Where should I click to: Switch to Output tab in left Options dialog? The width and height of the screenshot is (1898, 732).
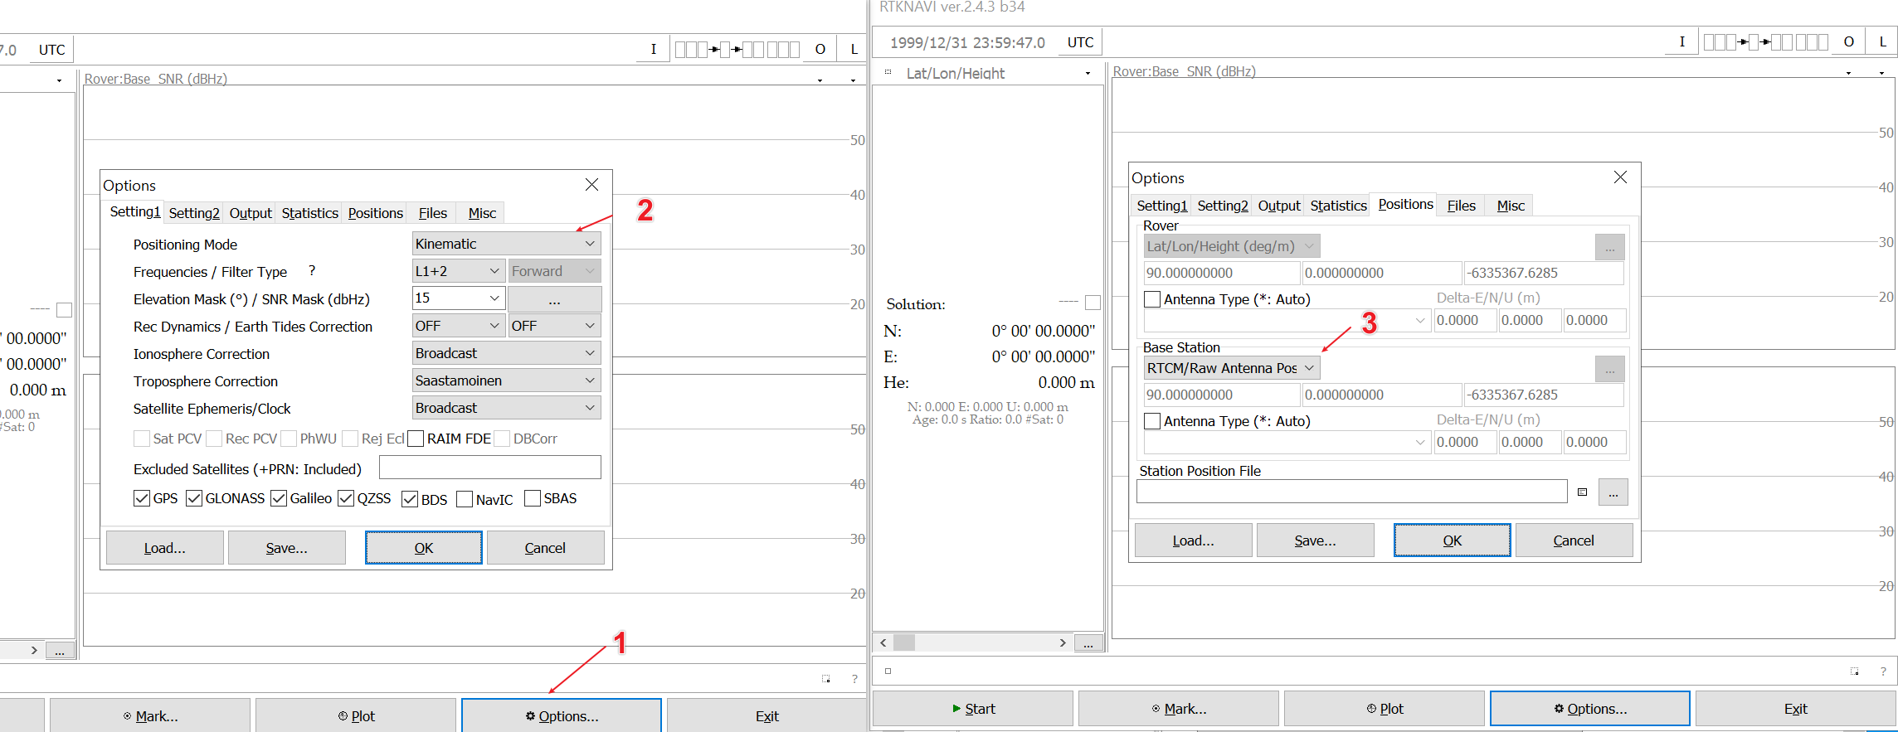251,213
